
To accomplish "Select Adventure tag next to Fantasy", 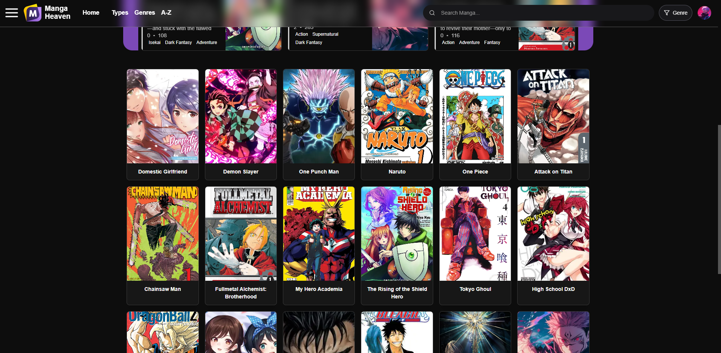I will pos(469,43).
